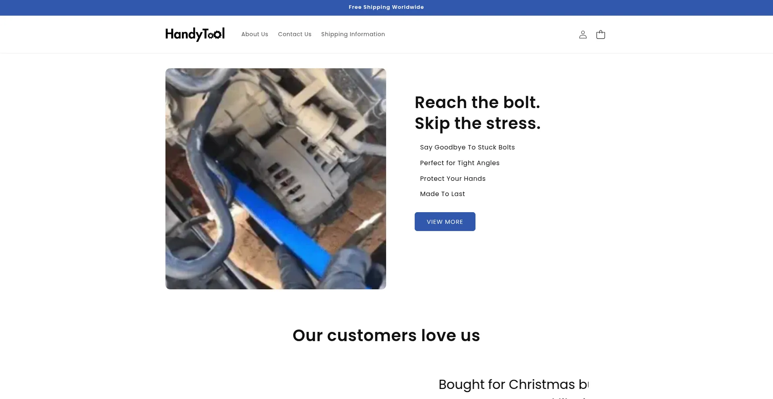Click 'Protect Your Hands' feature line
The width and height of the screenshot is (773, 399).
453,178
